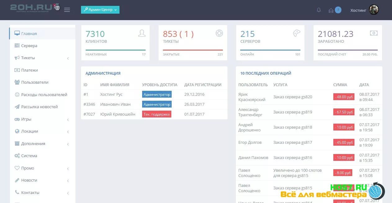392x203 pixels.
Task: Expand the Новости submenu chevron
Action: point(68,180)
